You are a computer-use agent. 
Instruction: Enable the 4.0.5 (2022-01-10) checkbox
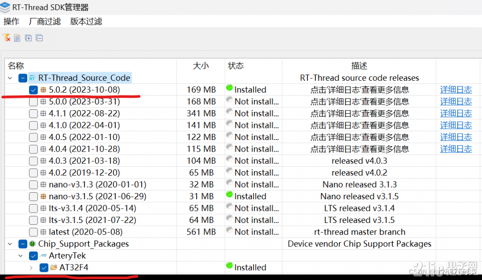click(33, 137)
